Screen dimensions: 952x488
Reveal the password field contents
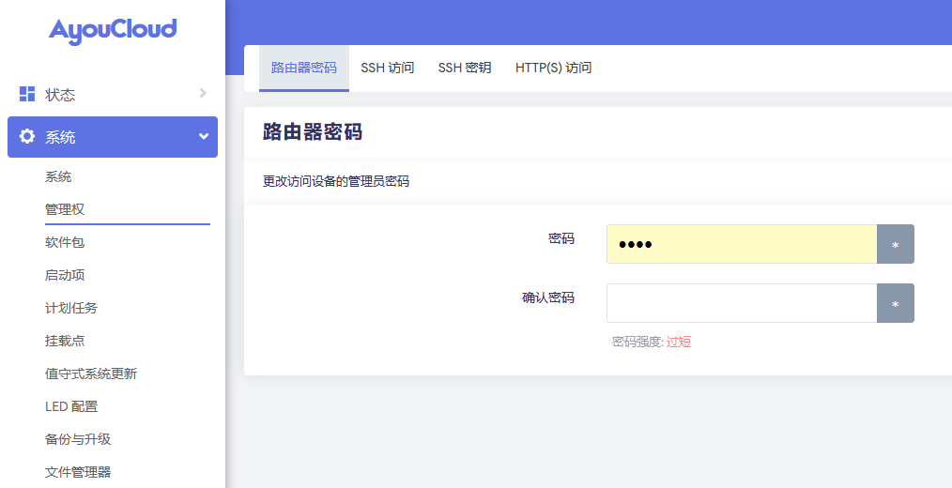895,244
